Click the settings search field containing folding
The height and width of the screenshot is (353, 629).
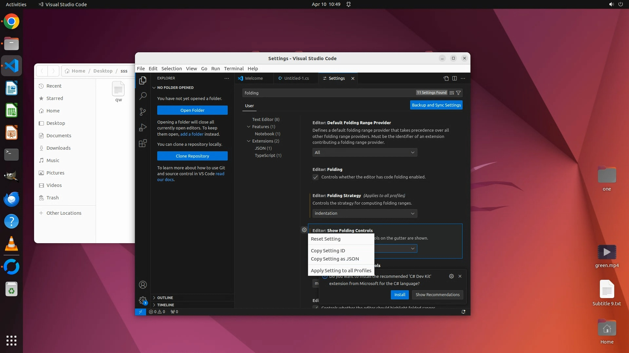click(328, 93)
